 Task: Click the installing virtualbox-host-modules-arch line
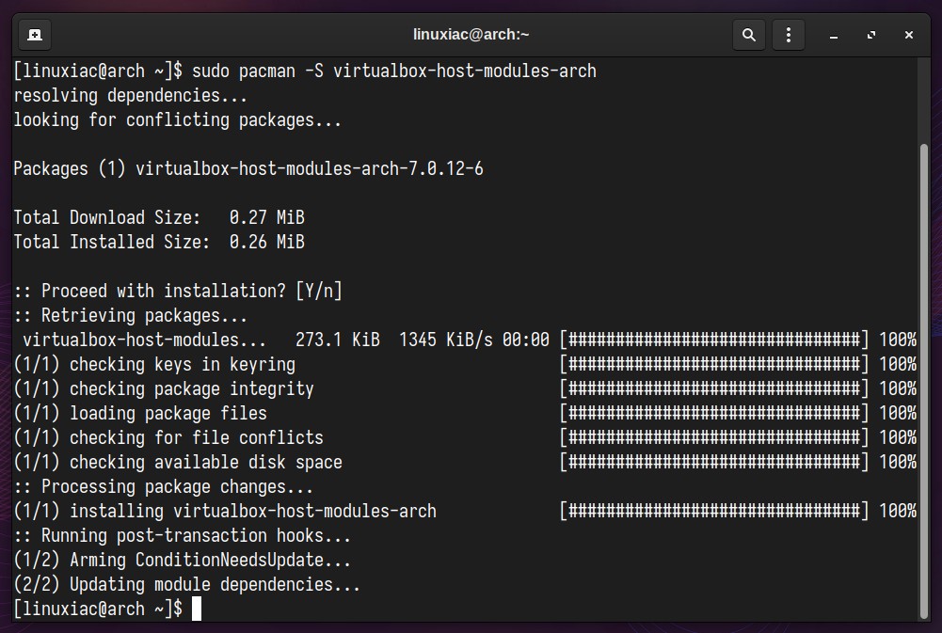tap(225, 511)
